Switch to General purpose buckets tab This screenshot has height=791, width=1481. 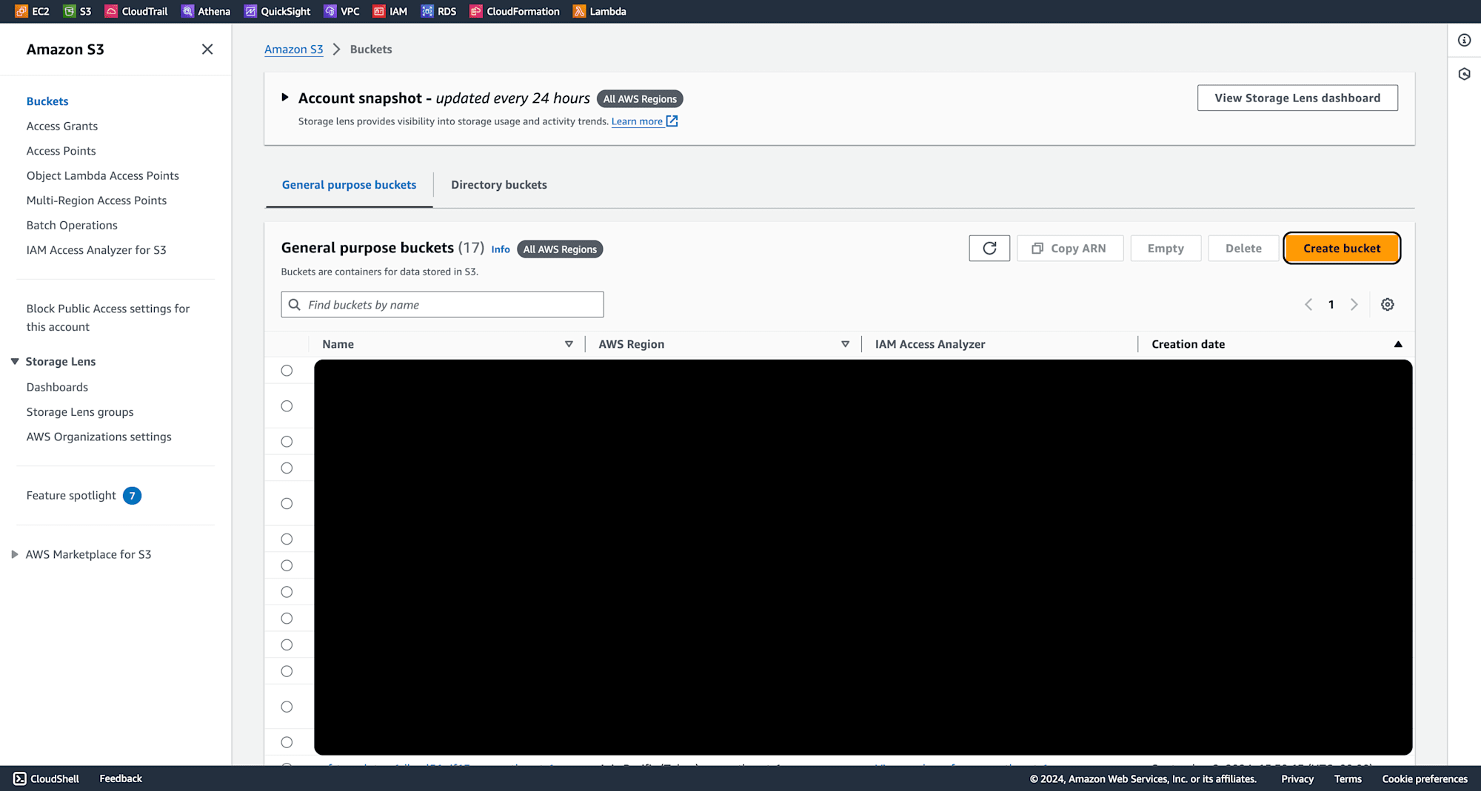point(349,185)
